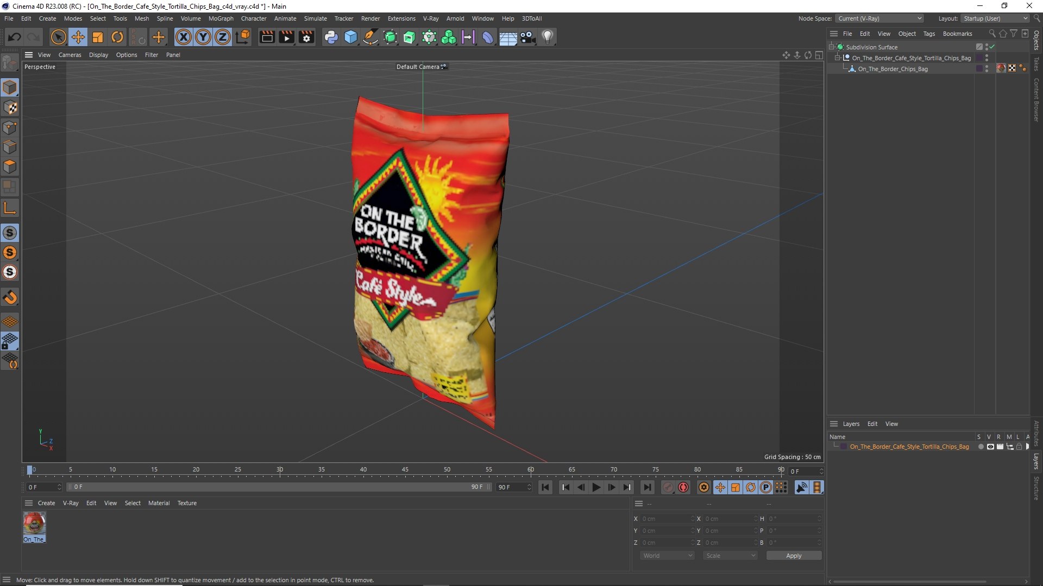Toggle Subdivision Surface enable checkmark

992,47
